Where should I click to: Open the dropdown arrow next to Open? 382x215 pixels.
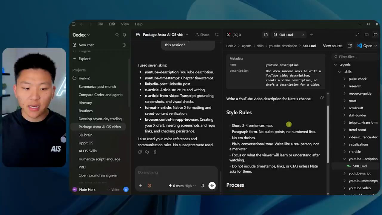pos(375,46)
